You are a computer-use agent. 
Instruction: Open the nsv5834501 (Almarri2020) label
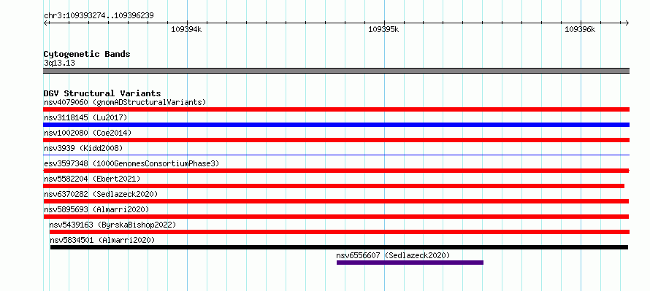coord(102,240)
